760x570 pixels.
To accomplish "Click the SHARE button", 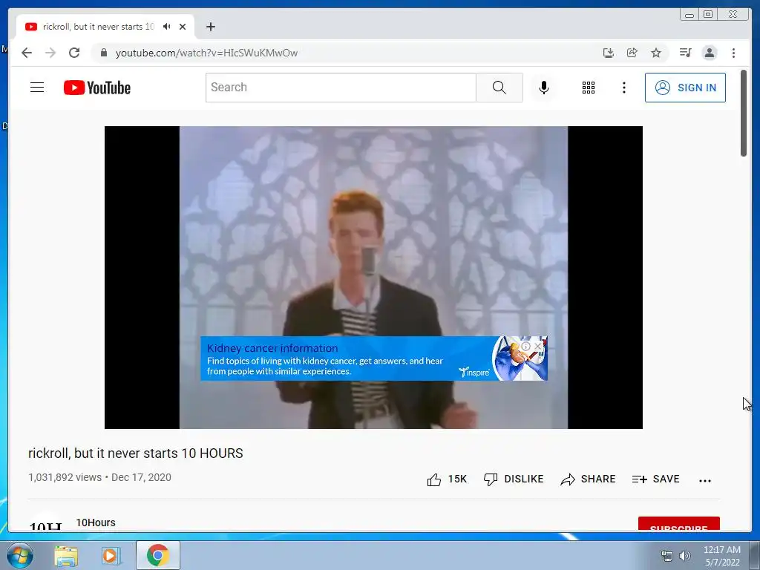I will click(588, 479).
